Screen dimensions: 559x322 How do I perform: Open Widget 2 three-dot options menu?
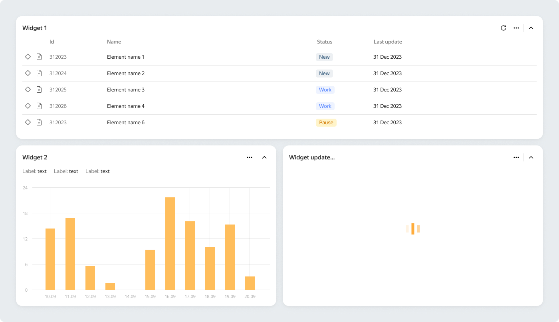click(250, 157)
